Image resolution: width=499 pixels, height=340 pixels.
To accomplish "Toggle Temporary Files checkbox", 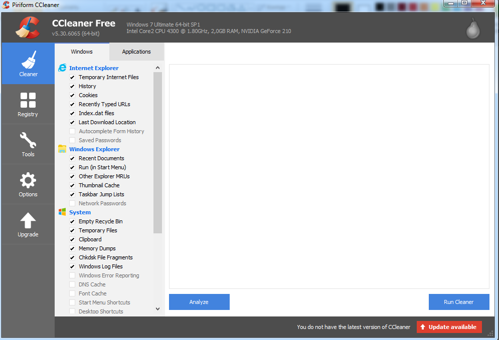I will 72,230.
